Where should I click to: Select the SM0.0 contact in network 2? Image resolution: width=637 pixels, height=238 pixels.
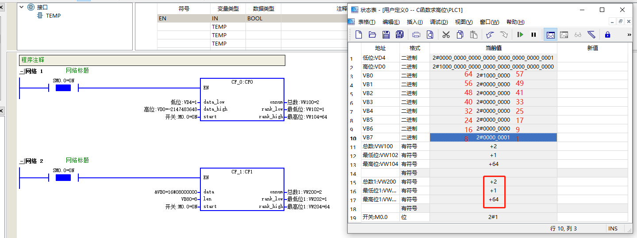[63, 178]
